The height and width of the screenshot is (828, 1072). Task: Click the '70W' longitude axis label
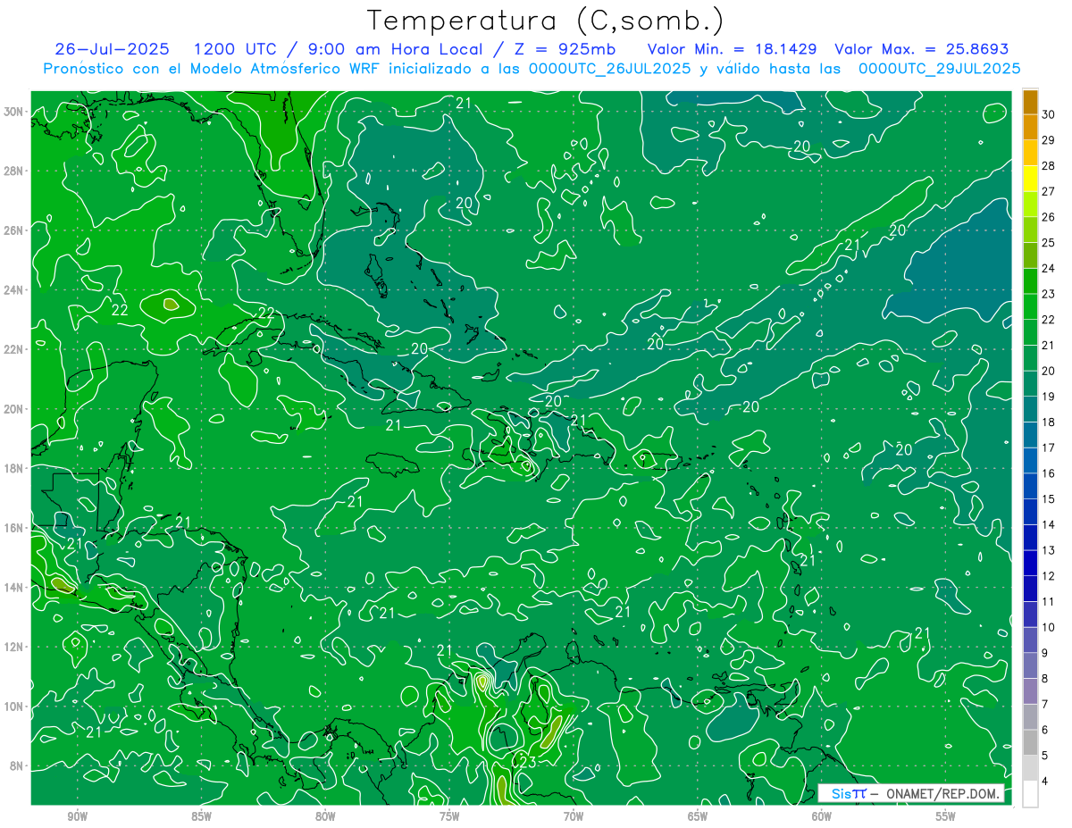(574, 815)
